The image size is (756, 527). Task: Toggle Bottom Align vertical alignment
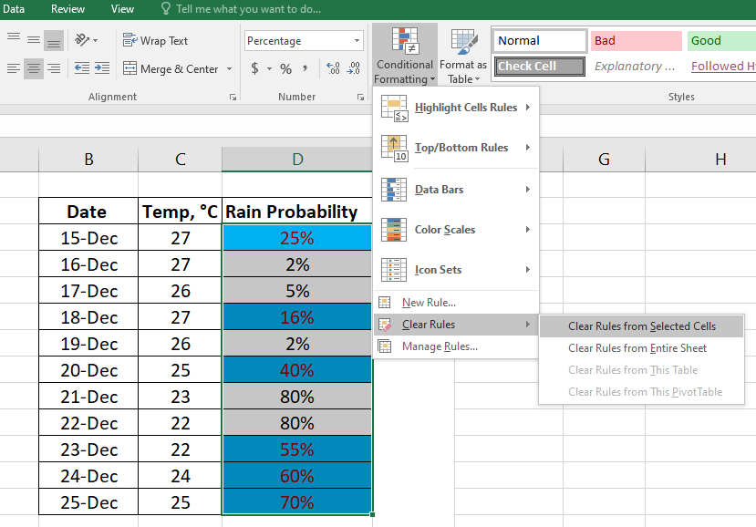(x=54, y=41)
